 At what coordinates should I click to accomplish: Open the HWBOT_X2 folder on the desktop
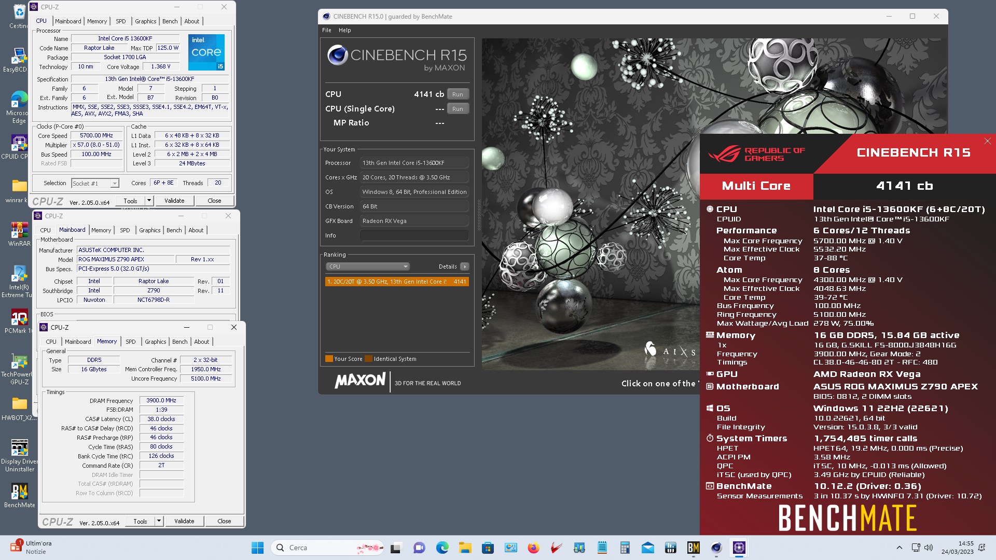[19, 409]
